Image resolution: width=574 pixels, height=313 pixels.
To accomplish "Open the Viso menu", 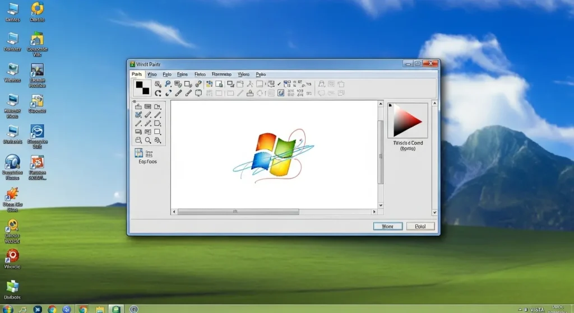I will (x=152, y=74).
